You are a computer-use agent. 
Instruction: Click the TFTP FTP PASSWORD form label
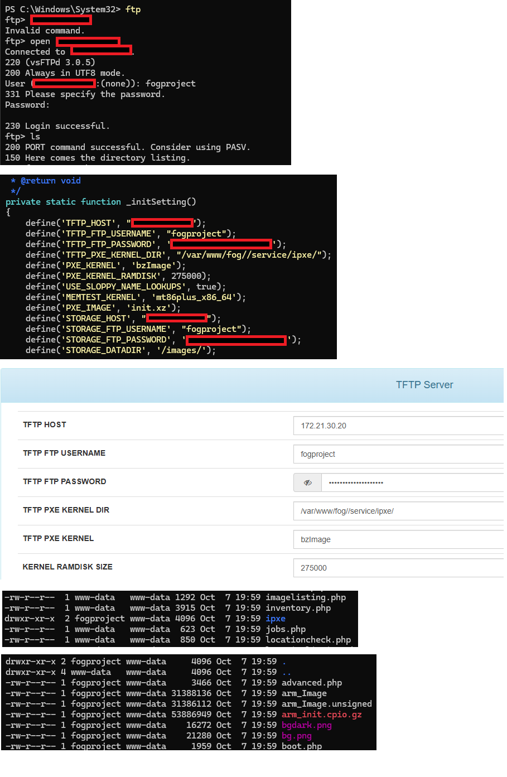tap(65, 482)
